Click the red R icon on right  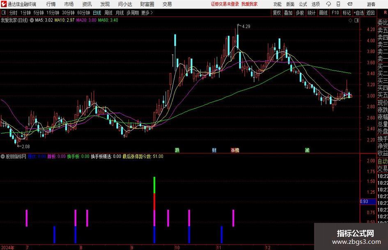[x=385, y=13]
